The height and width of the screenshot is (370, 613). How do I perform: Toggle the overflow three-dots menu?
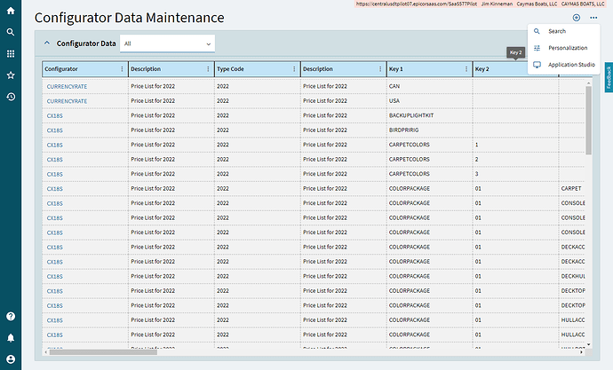(x=593, y=18)
